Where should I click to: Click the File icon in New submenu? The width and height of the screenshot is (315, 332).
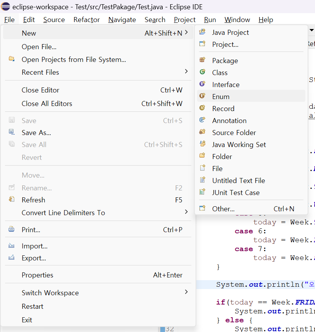[202, 168]
